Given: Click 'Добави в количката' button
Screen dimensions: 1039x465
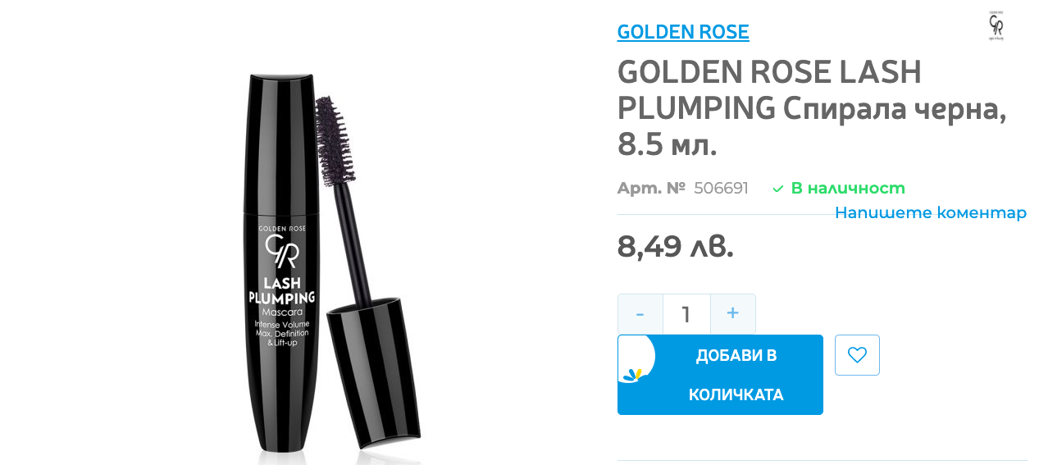Looking at the screenshot, I should [x=720, y=375].
